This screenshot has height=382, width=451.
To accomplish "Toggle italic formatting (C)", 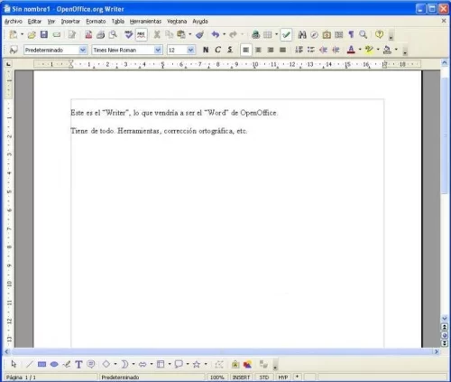I will tap(217, 50).
